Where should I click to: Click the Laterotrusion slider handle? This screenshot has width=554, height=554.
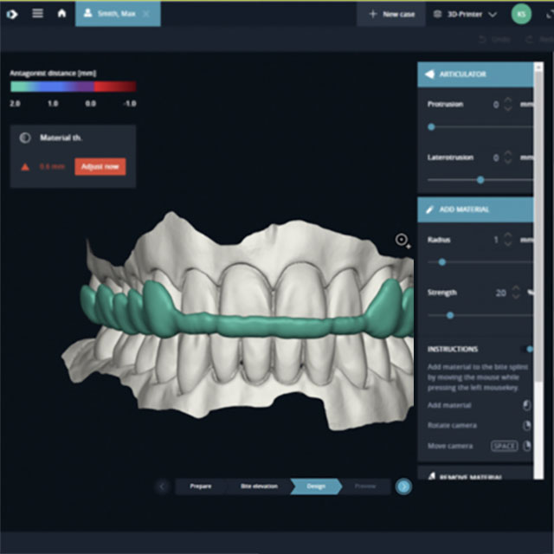point(480,179)
